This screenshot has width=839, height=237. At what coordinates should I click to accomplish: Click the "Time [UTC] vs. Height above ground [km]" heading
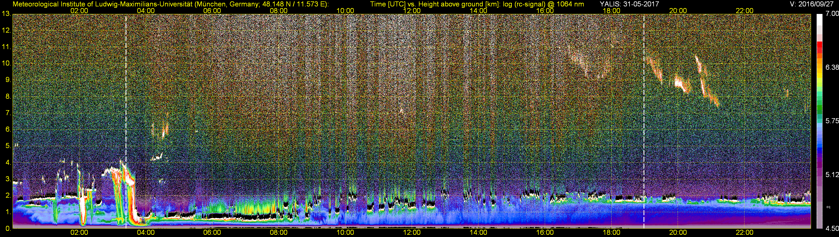pyautogui.click(x=435, y=4)
